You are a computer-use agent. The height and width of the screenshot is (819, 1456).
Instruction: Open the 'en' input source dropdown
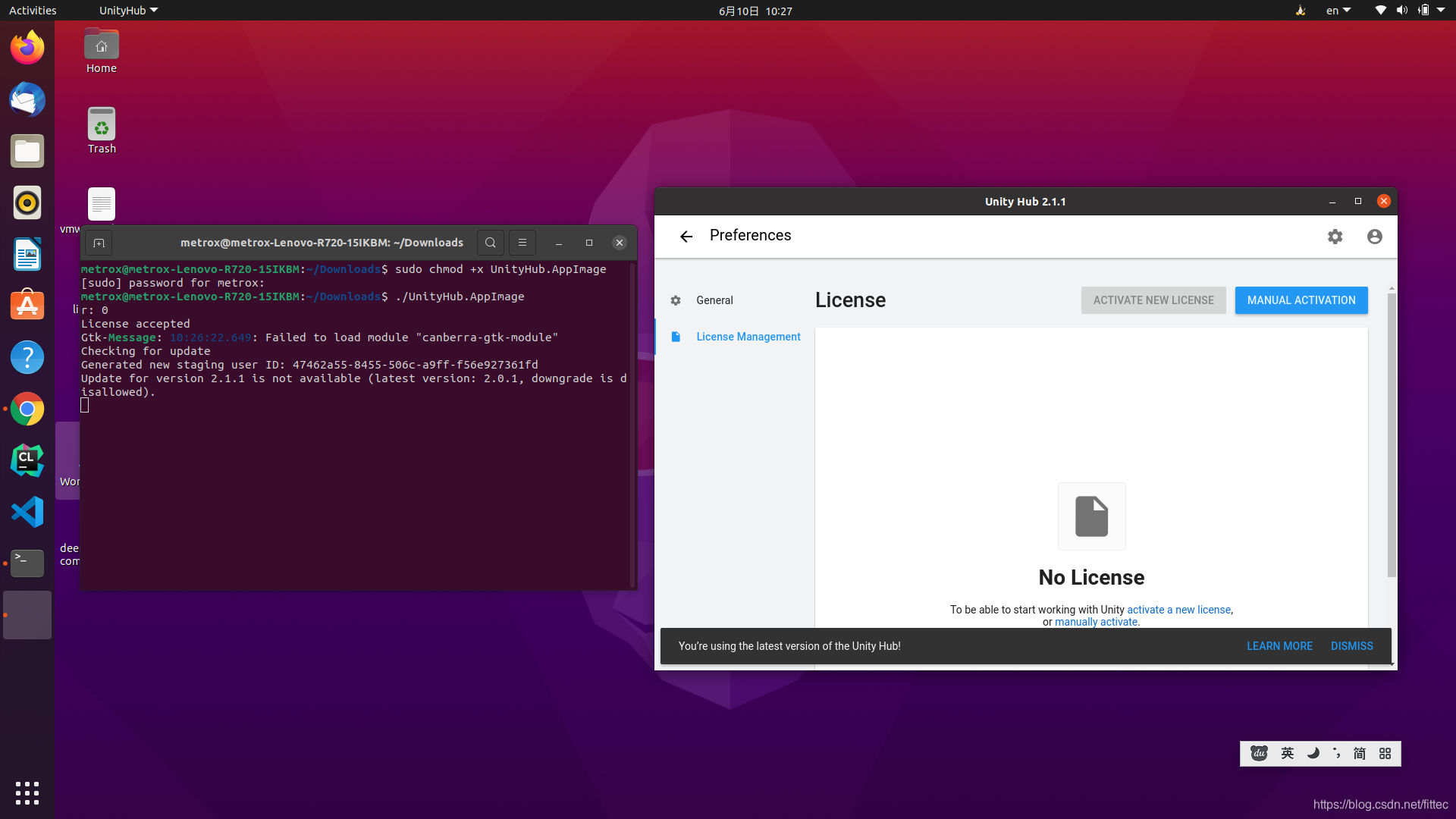[x=1338, y=11]
